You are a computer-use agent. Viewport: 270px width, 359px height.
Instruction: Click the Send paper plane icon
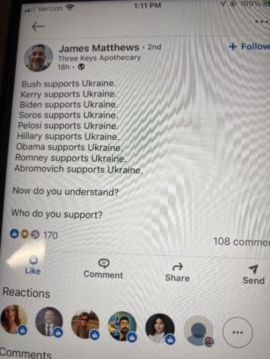(x=253, y=269)
